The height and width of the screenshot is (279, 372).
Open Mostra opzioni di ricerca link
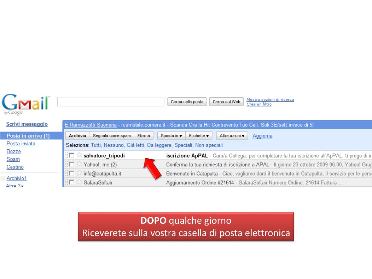click(270, 100)
